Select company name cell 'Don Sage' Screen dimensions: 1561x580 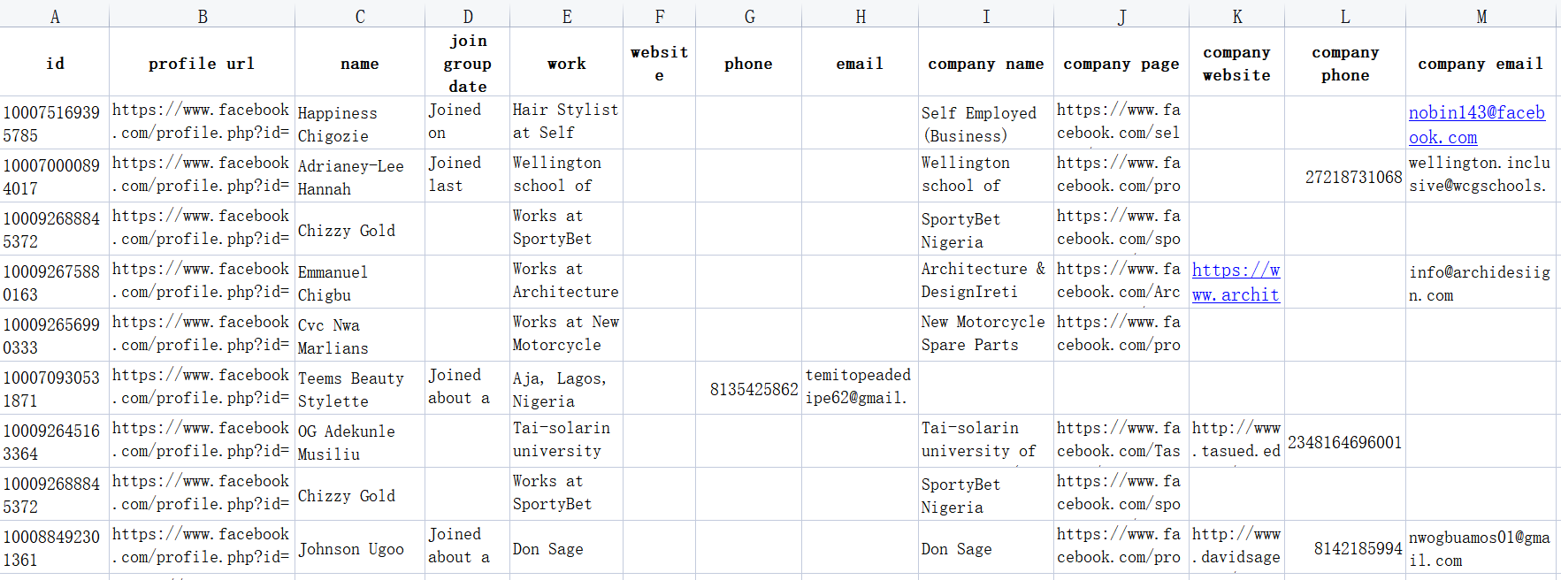coord(986,547)
